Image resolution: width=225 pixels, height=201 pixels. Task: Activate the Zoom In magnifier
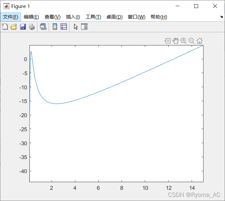(183, 41)
